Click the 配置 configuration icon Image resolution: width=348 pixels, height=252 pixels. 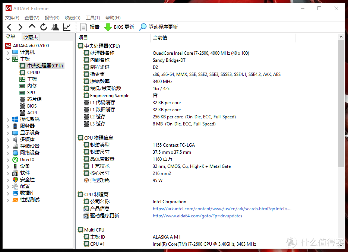[x=15, y=186]
